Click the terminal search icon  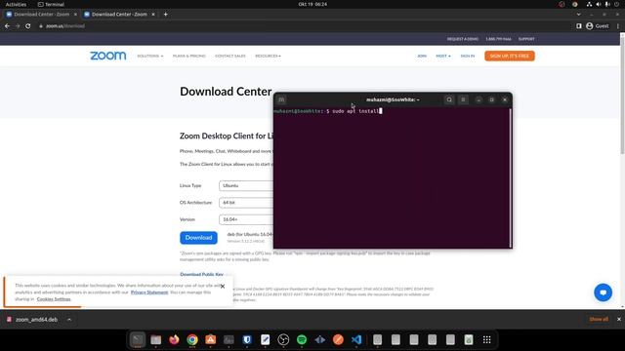(x=449, y=99)
